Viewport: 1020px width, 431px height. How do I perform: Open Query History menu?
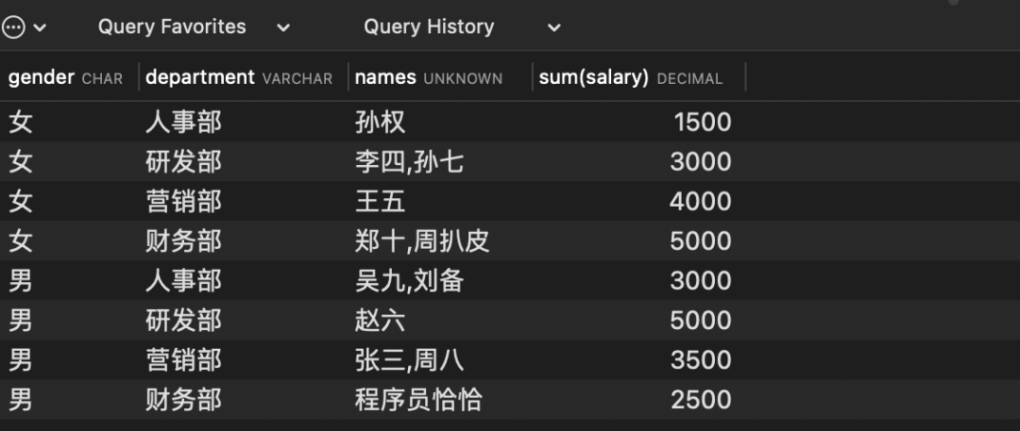429,26
